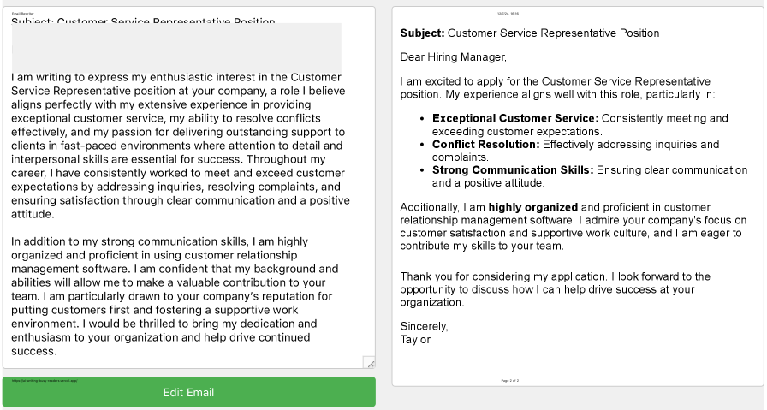Click the draft paragraph starting I am writing
Screen dimensions: 767x410
[x=180, y=146]
